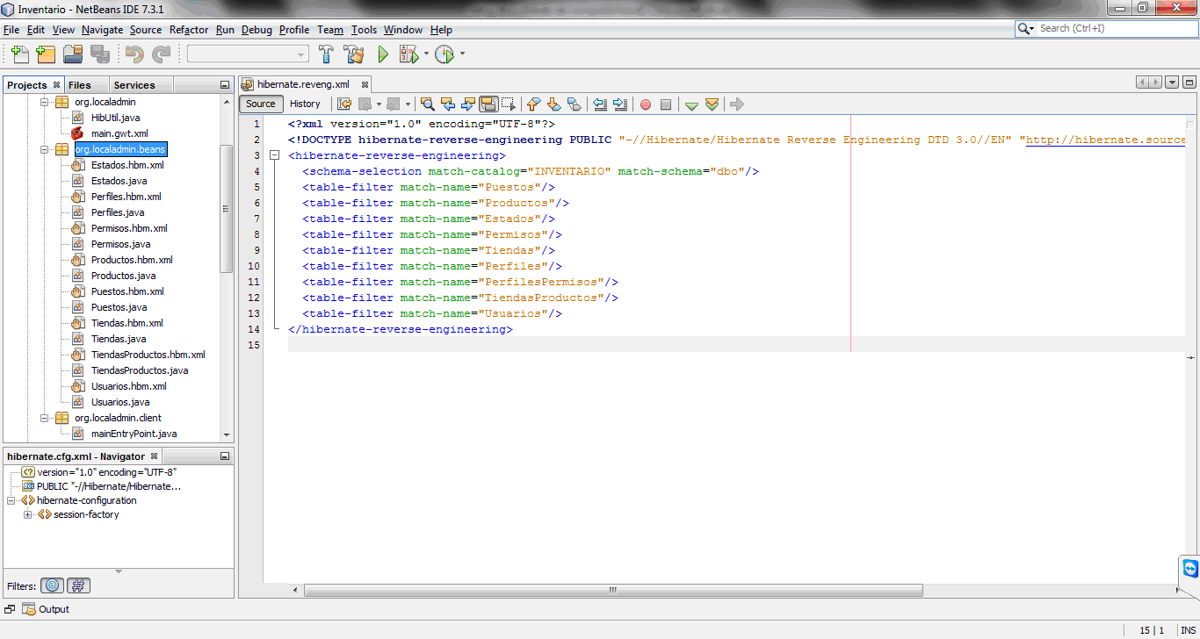The width and height of the screenshot is (1200, 639).
Task: Click the search field at top right
Action: 1107,27
